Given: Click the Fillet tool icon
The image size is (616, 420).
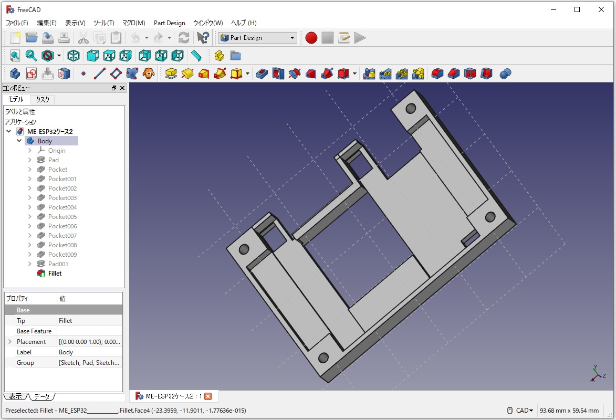Looking at the screenshot, I should (x=437, y=73).
